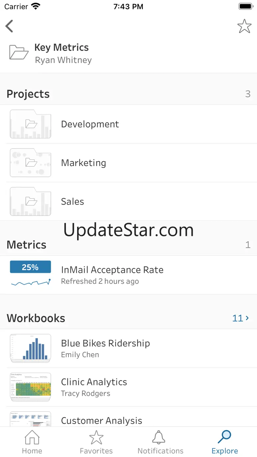Toggle the favorite star for Key Metrics

244,26
